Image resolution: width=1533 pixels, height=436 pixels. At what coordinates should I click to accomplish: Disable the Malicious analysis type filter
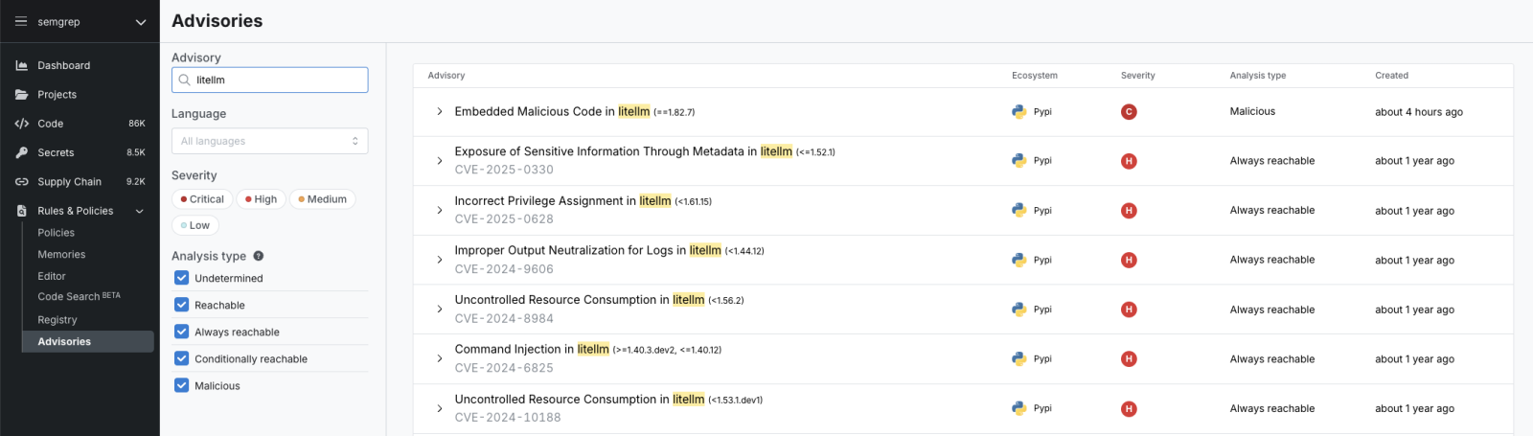click(181, 385)
